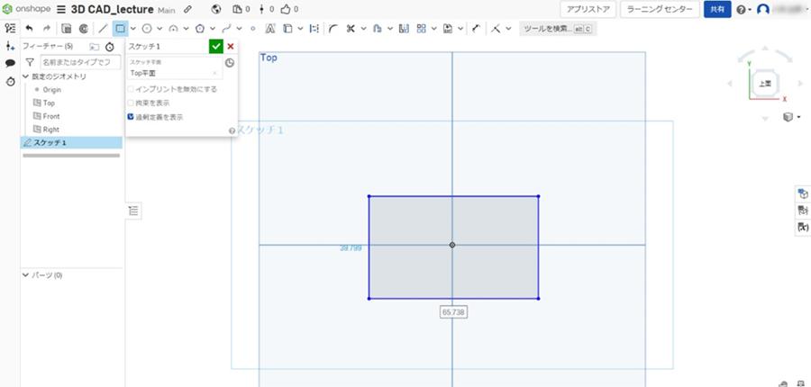Collapse the 既定のジオメトリ tree group
The height and width of the screenshot is (387, 811).
coord(25,76)
